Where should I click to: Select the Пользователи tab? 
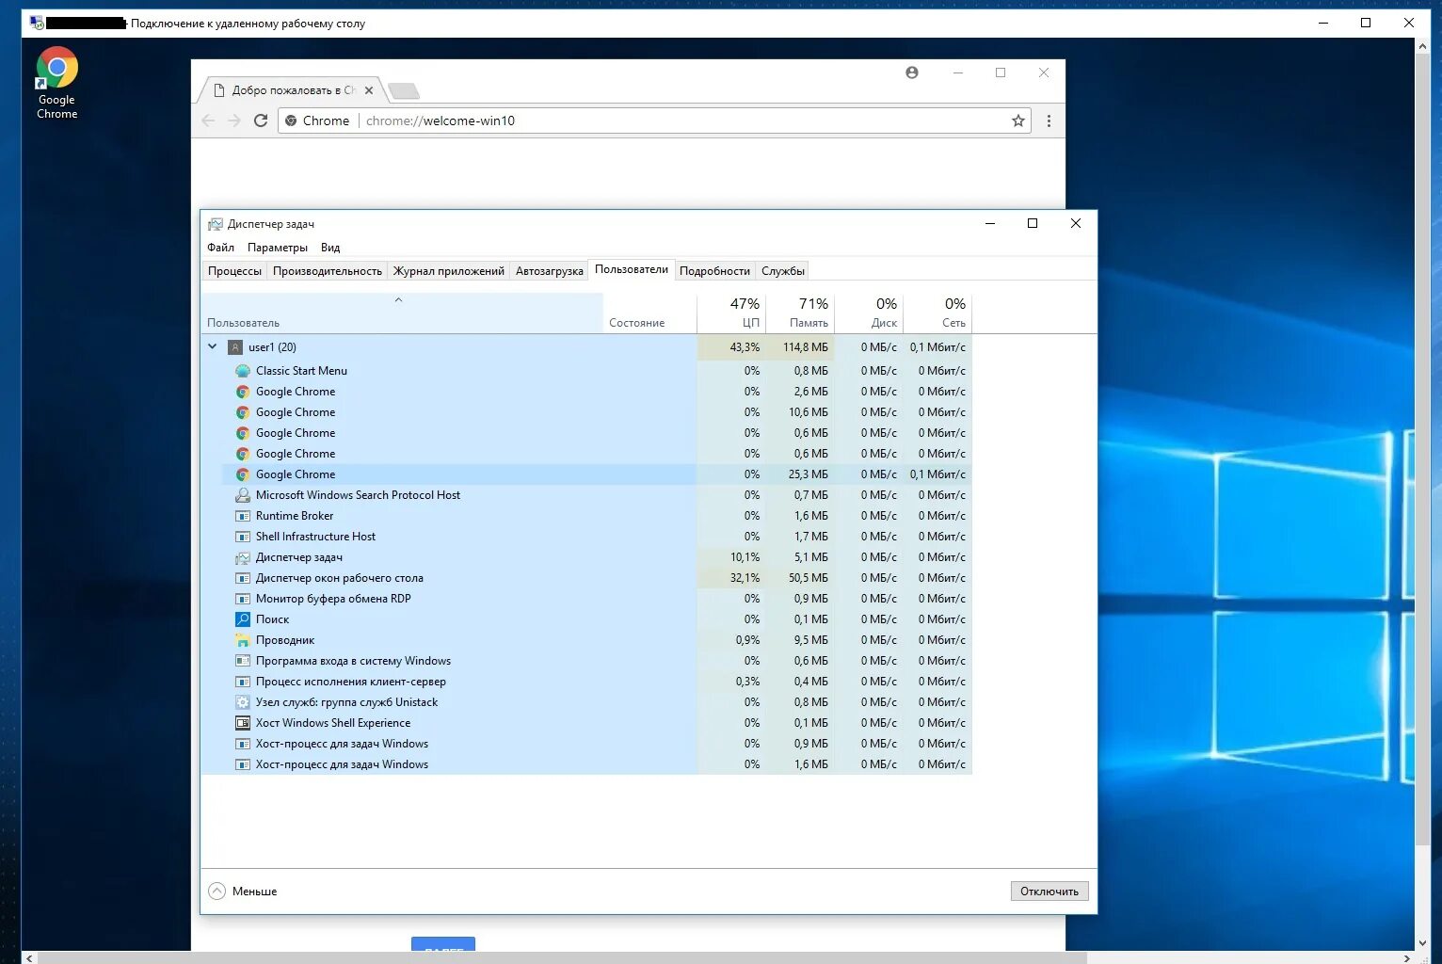632,269
